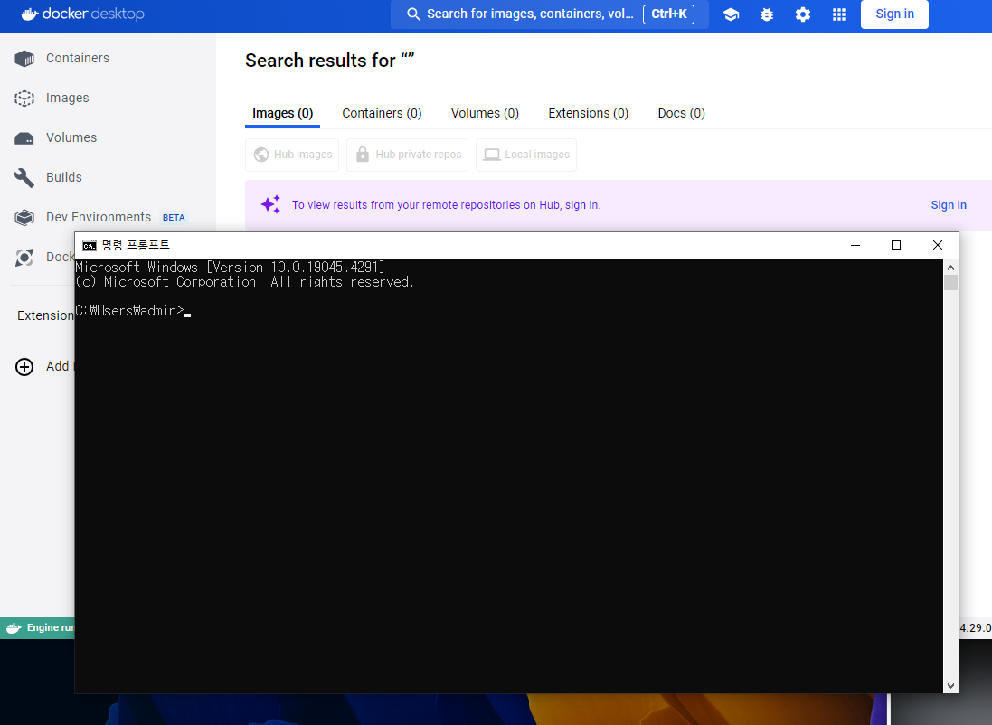Toggle the Local images filter

click(526, 155)
